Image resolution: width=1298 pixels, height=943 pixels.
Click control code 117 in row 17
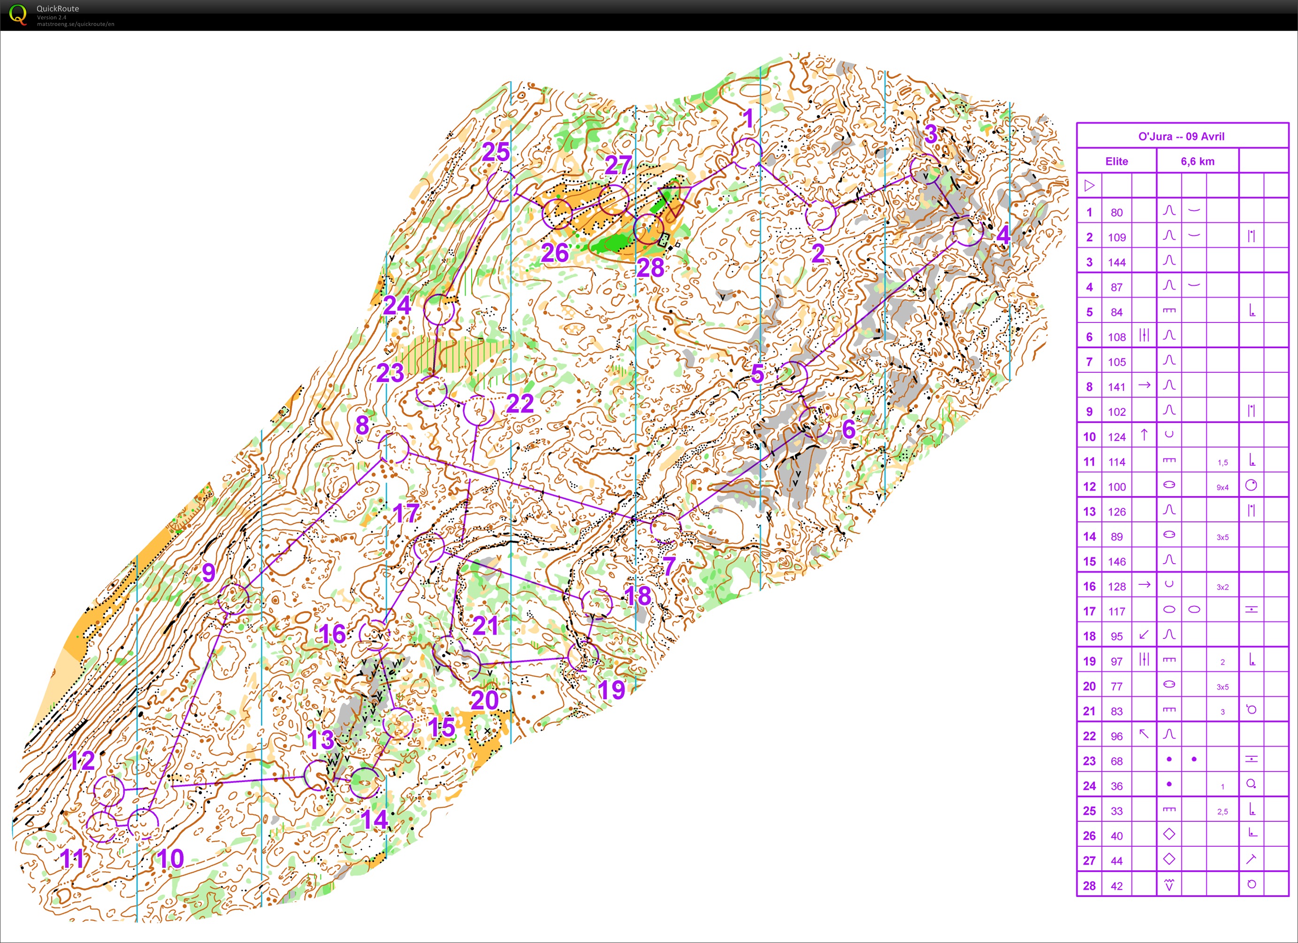[1116, 612]
